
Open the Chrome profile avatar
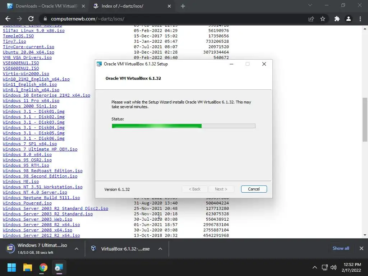click(349, 19)
